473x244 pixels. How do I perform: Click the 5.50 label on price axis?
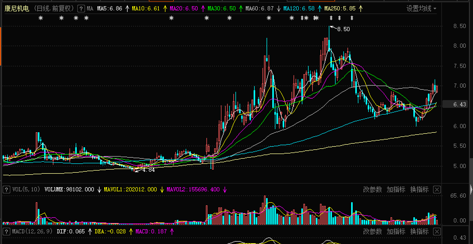[460, 146]
